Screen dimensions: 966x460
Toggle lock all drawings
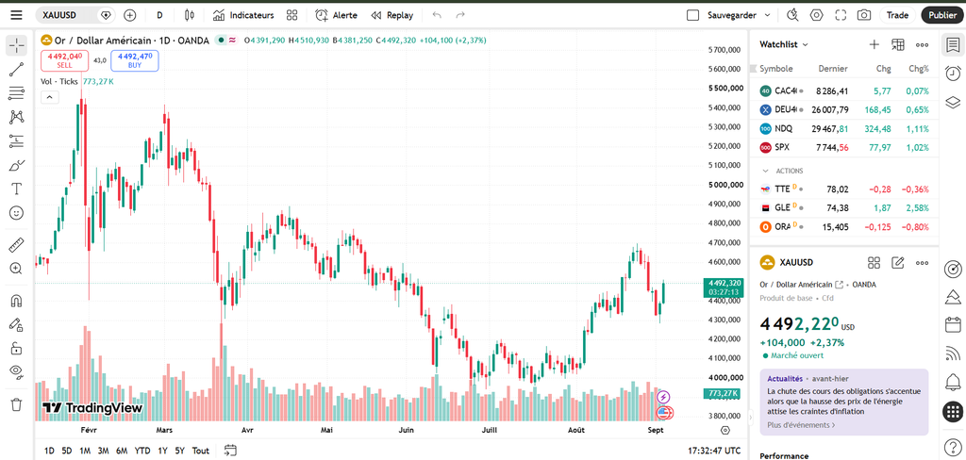17,349
